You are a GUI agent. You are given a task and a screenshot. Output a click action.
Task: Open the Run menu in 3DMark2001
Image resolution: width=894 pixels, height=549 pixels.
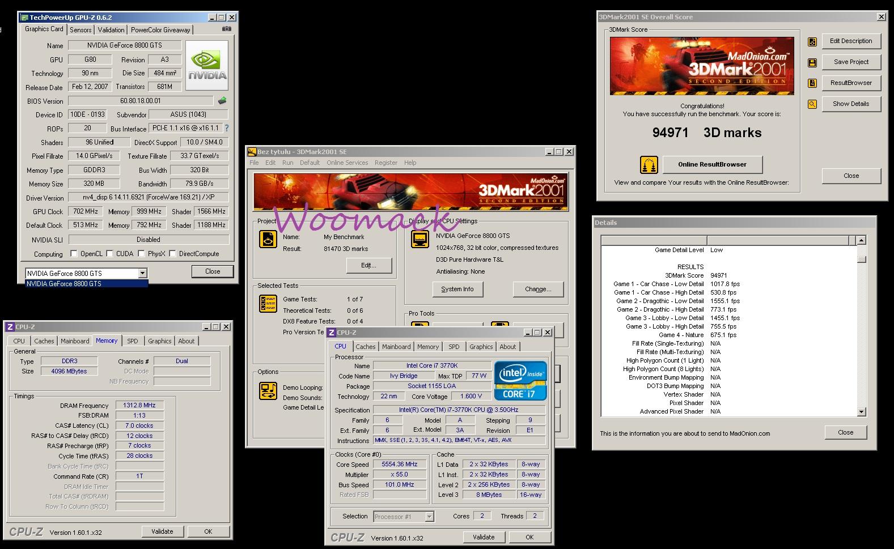tap(288, 163)
